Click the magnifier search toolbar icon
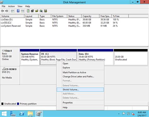Image resolution: width=149 pixels, height=117 pixels. coord(41,11)
